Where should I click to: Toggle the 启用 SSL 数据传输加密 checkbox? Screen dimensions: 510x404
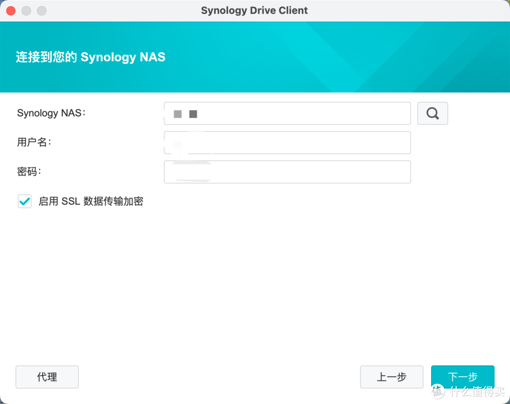click(x=25, y=201)
